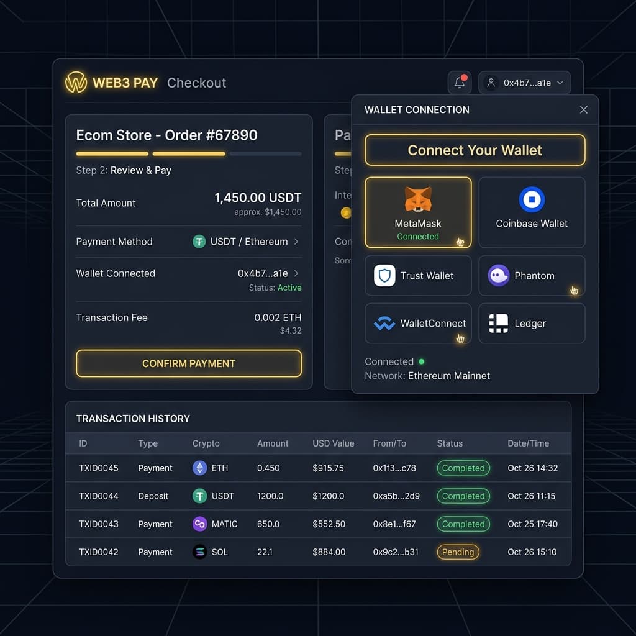Sort by the Date/Time column header

528,443
